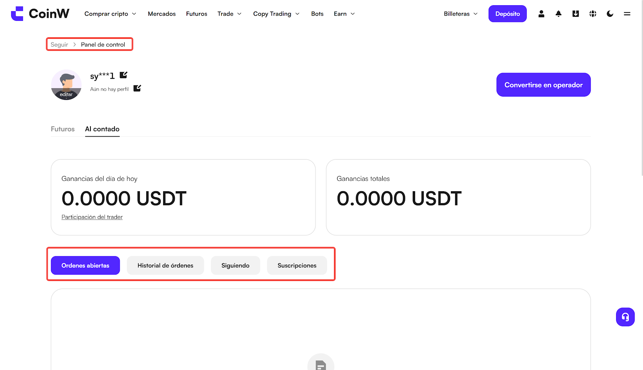Edit the username sy***1
Image resolution: width=643 pixels, height=370 pixels.
pyautogui.click(x=124, y=75)
